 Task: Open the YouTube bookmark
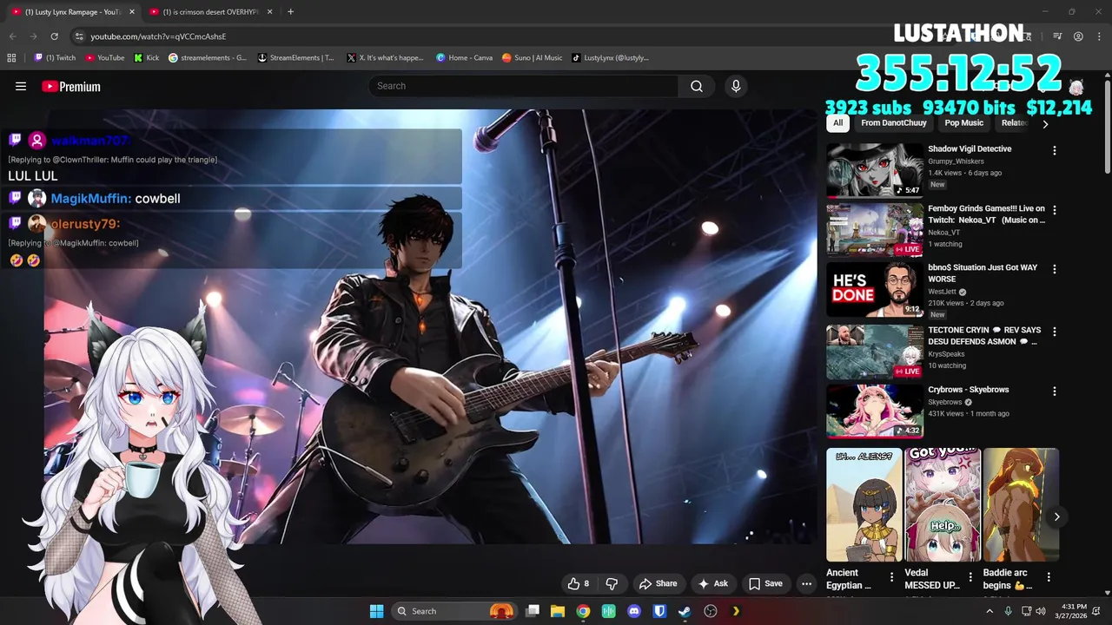pyautogui.click(x=105, y=58)
